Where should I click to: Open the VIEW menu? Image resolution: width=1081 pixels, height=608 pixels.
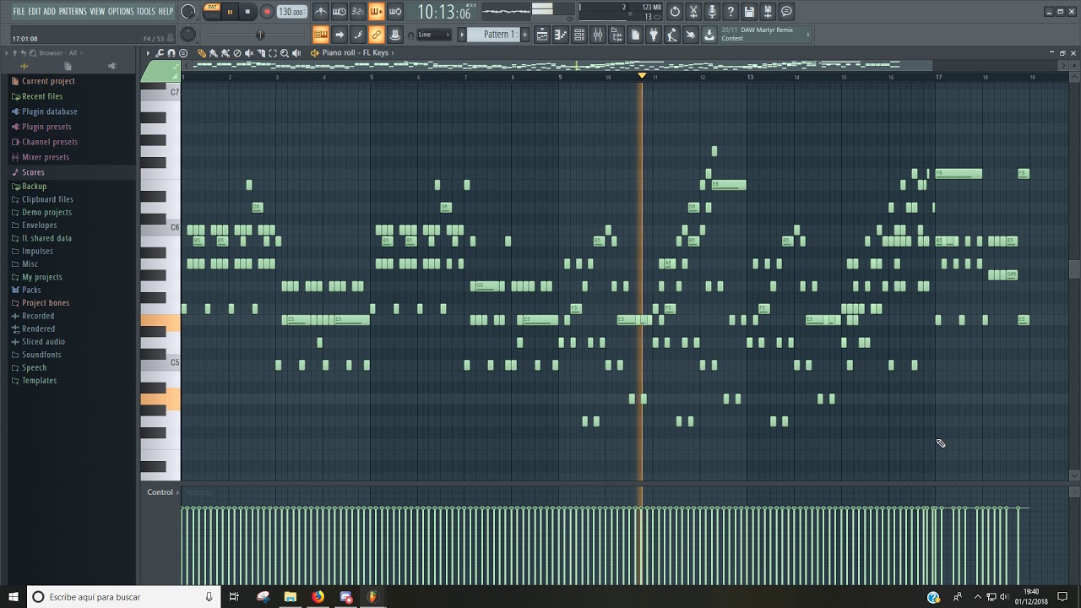pos(97,11)
